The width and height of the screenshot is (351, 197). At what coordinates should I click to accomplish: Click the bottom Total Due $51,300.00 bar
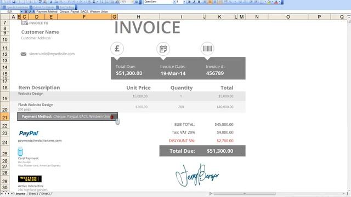pos(202,151)
